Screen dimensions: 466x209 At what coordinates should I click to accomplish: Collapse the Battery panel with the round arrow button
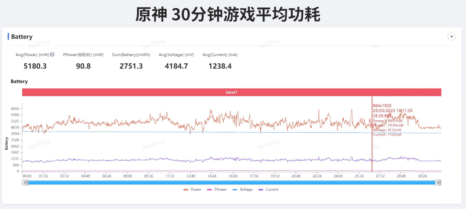451,36
